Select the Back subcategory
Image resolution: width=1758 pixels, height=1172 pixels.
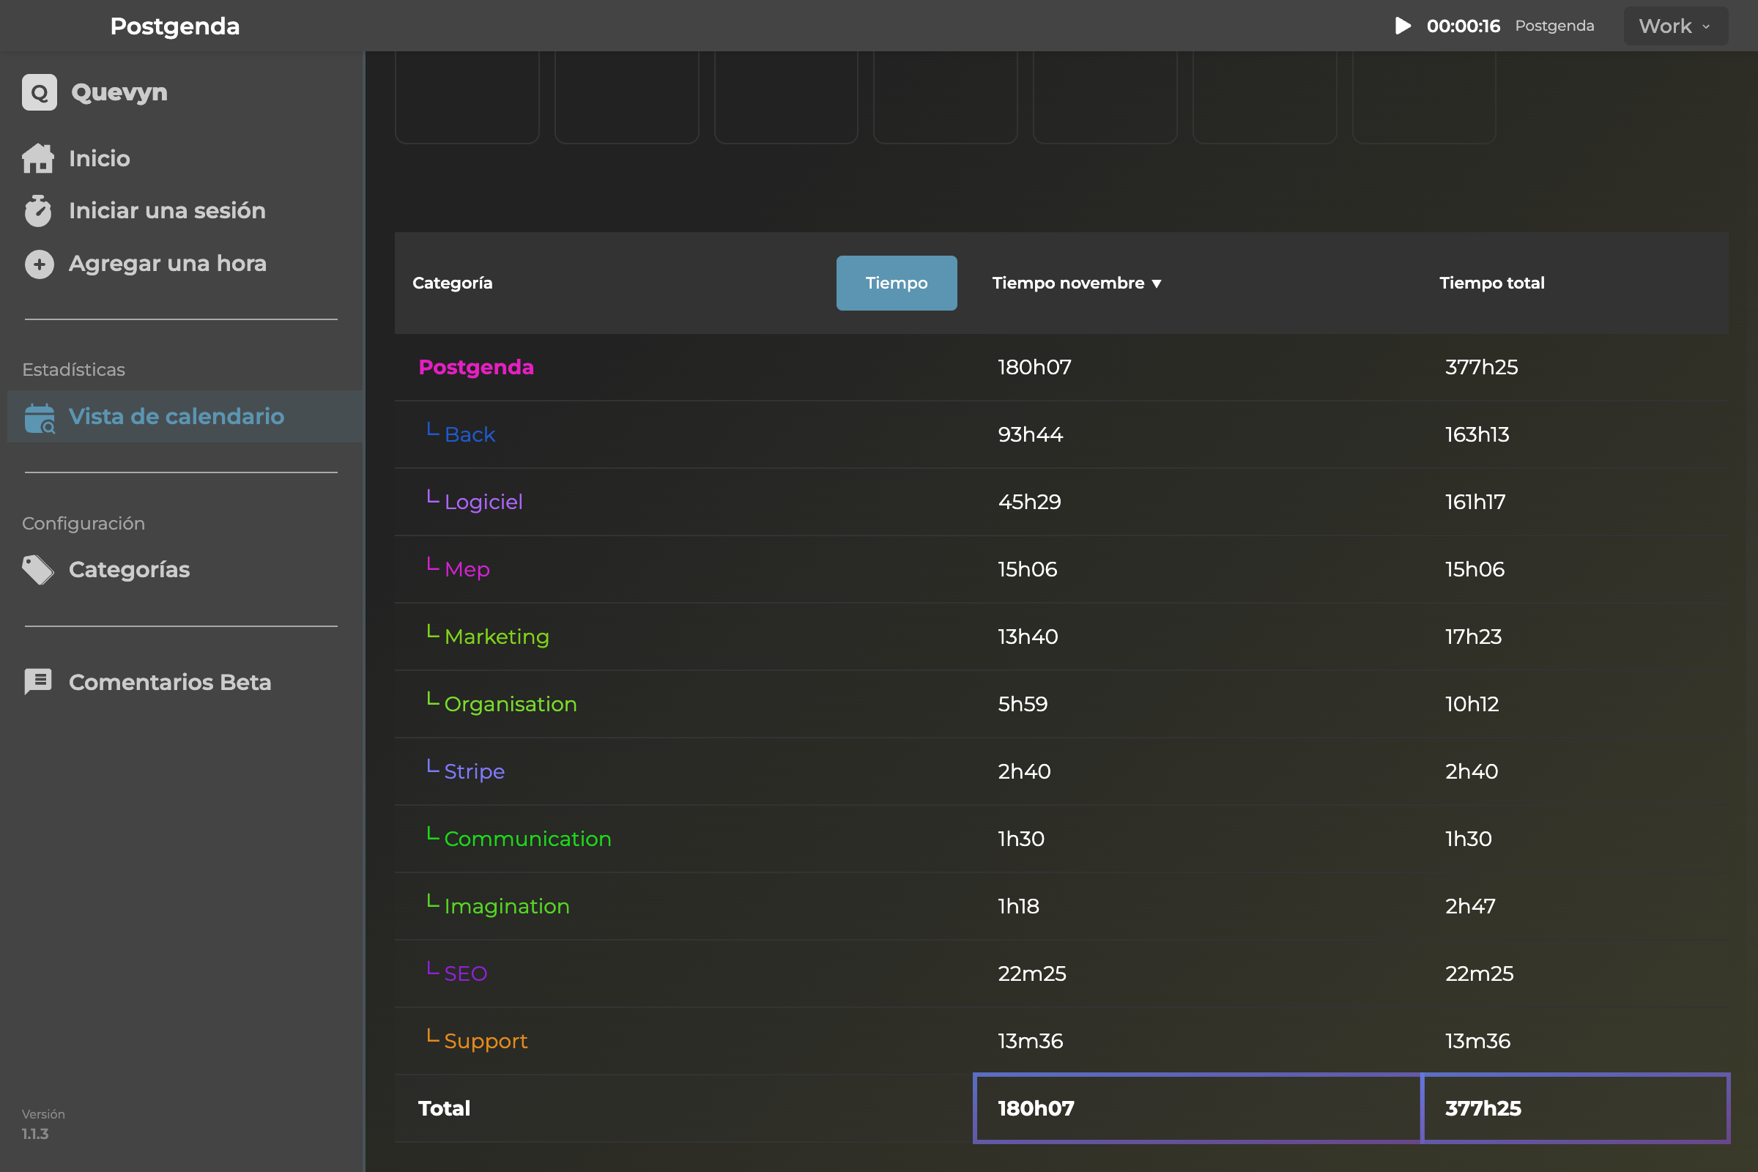click(x=470, y=434)
